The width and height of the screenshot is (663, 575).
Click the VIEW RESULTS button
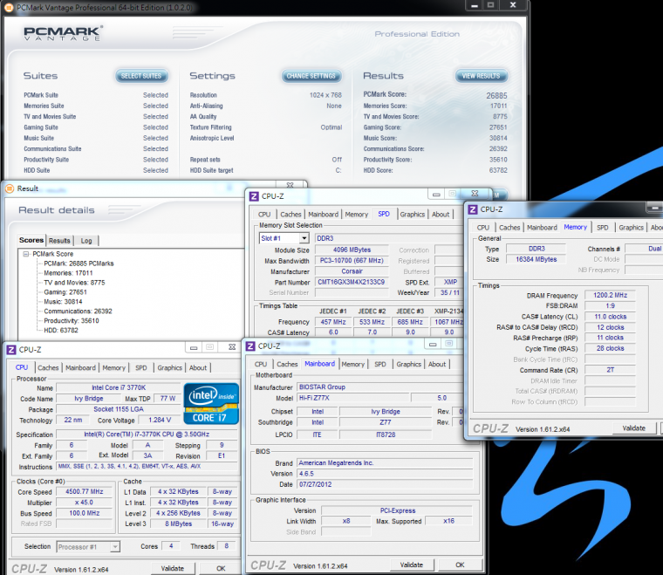click(482, 76)
